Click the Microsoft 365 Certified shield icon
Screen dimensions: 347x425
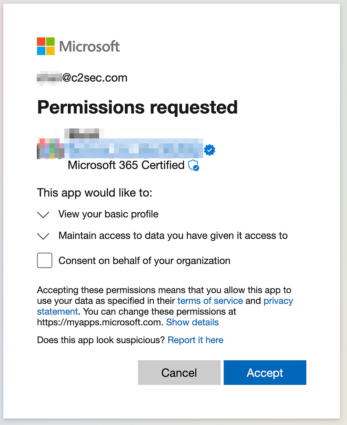tap(194, 165)
